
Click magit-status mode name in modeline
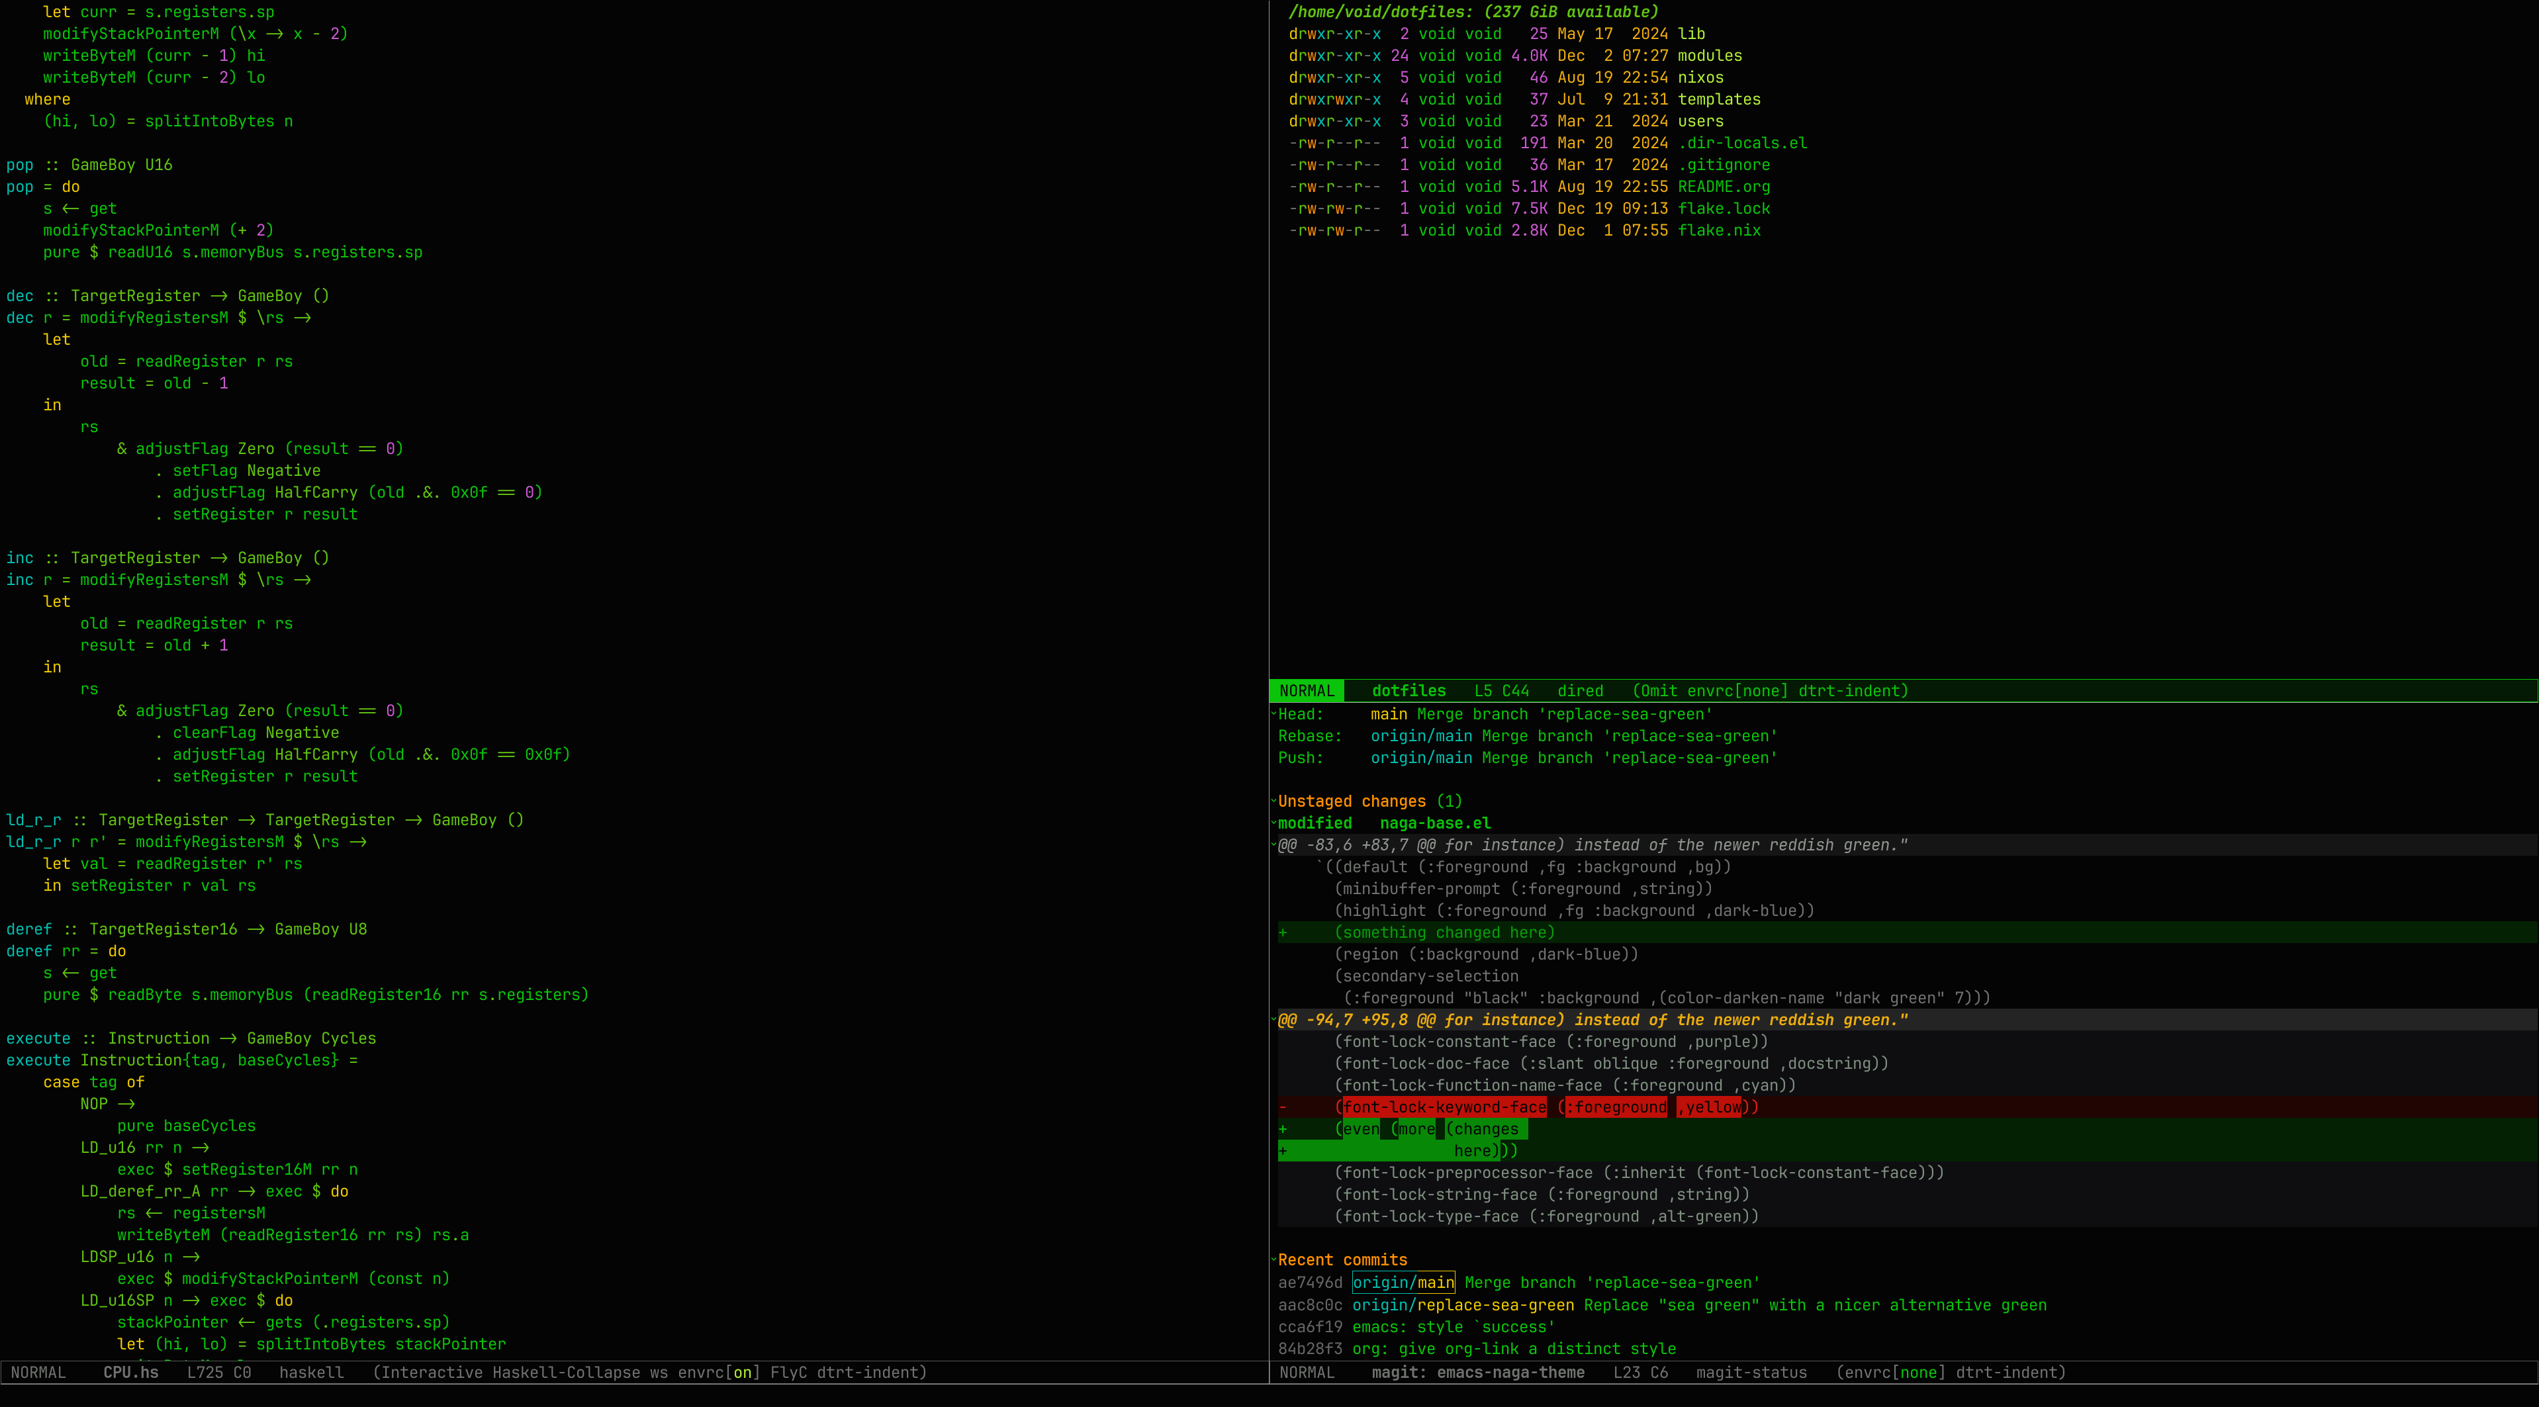[x=1751, y=1373]
